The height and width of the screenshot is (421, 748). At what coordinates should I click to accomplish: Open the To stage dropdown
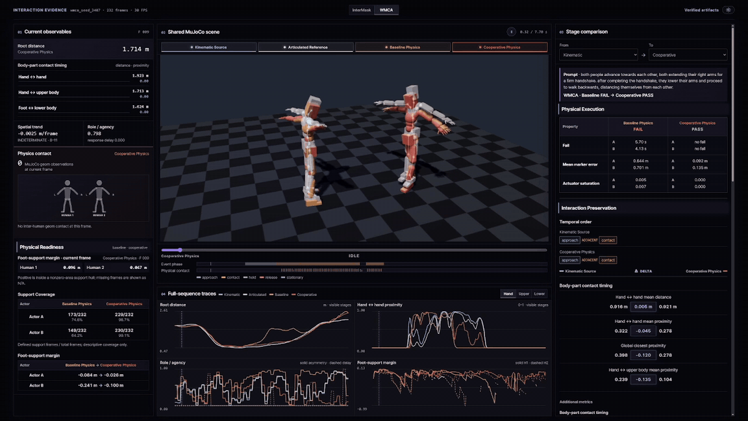click(x=688, y=55)
